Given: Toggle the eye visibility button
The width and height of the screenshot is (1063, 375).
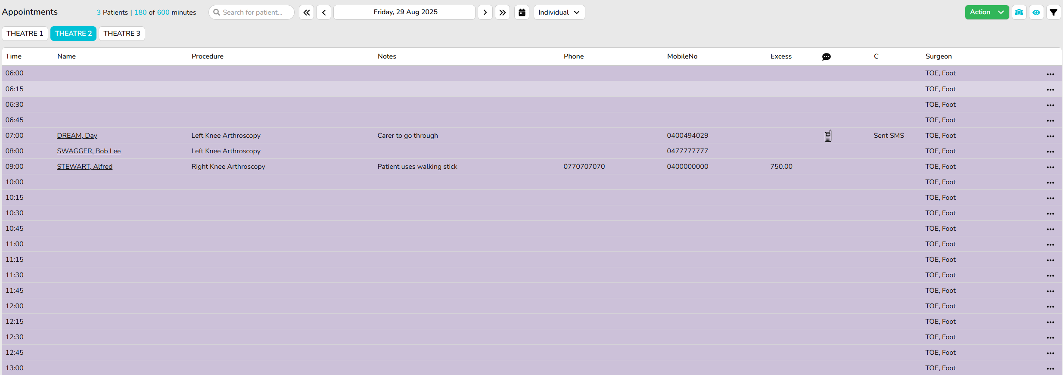Looking at the screenshot, I should (1036, 12).
